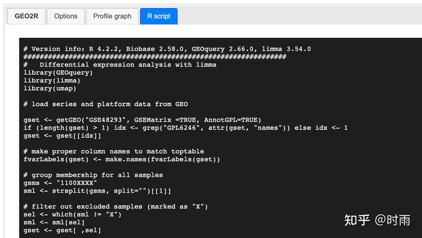Click the library(umap) line
This screenshot has height=238, width=422.
50,88
